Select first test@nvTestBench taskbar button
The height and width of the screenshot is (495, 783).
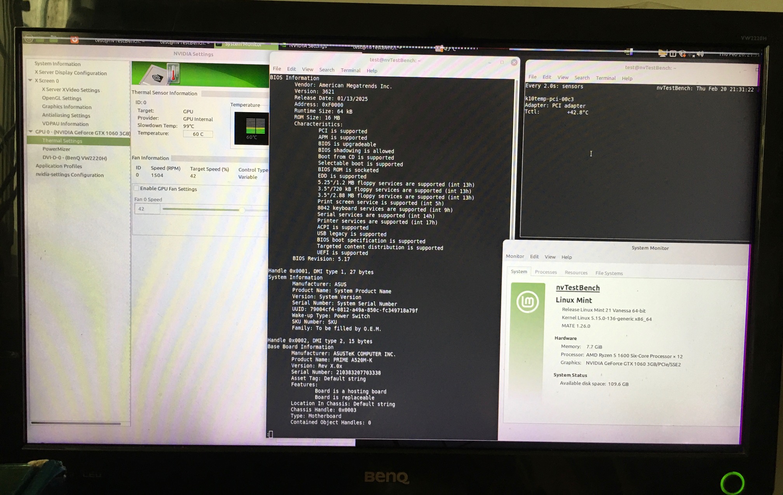point(119,41)
